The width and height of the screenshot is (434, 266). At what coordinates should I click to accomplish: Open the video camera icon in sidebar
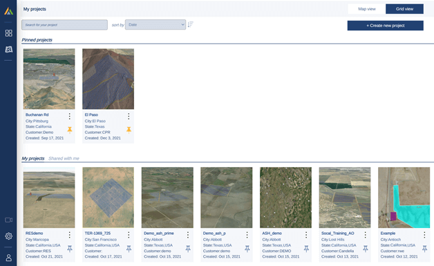pos(8,220)
